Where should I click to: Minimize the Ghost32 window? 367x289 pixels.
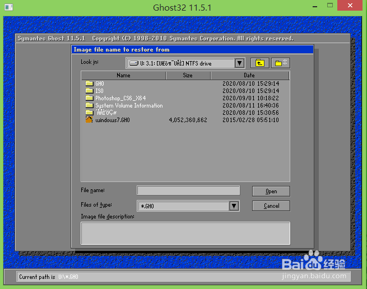coord(315,6)
